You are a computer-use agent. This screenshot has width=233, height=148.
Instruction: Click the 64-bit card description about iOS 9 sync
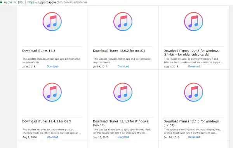122,131
